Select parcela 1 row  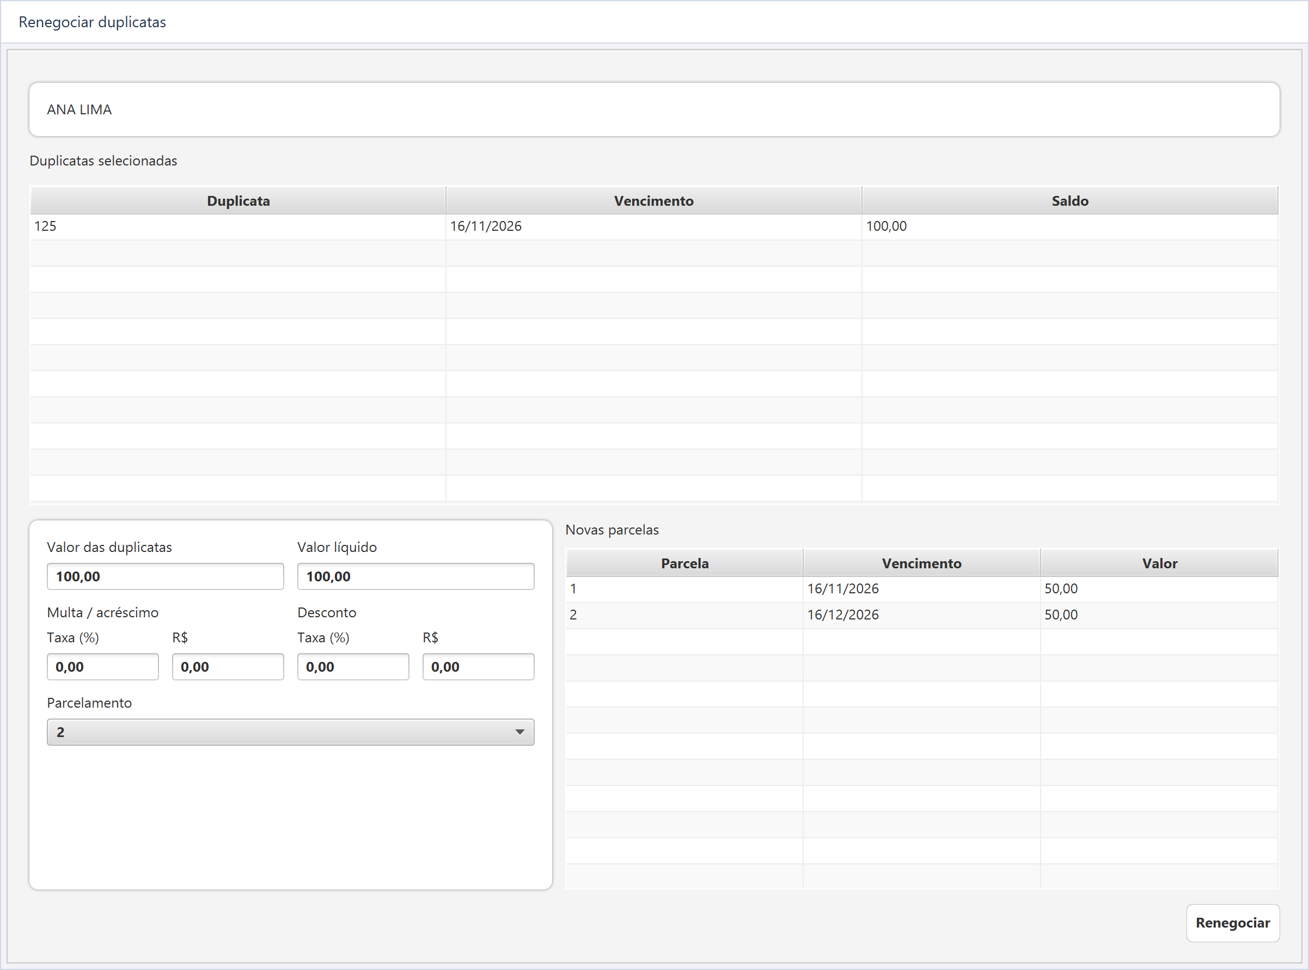921,589
